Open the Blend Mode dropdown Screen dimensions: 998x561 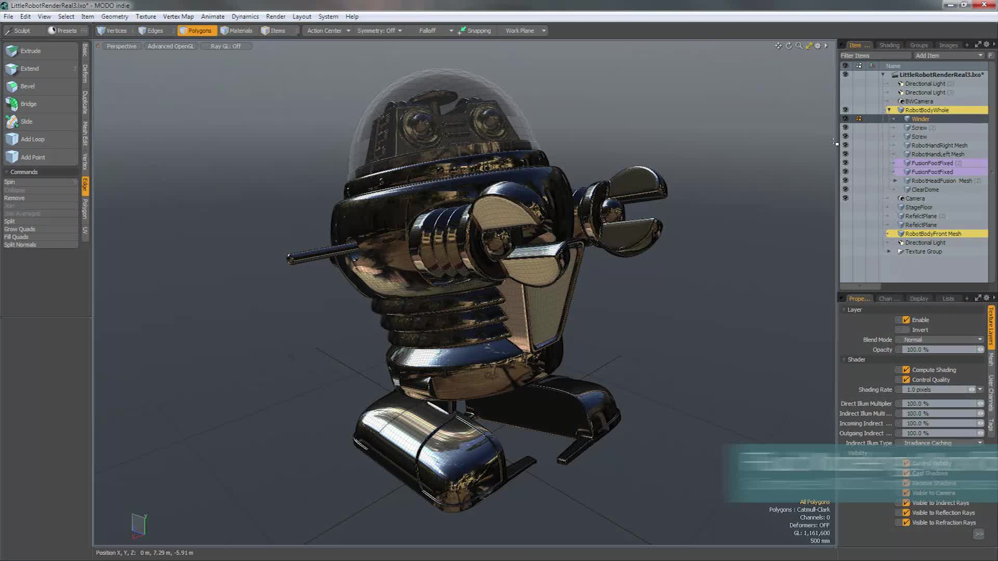click(x=942, y=340)
